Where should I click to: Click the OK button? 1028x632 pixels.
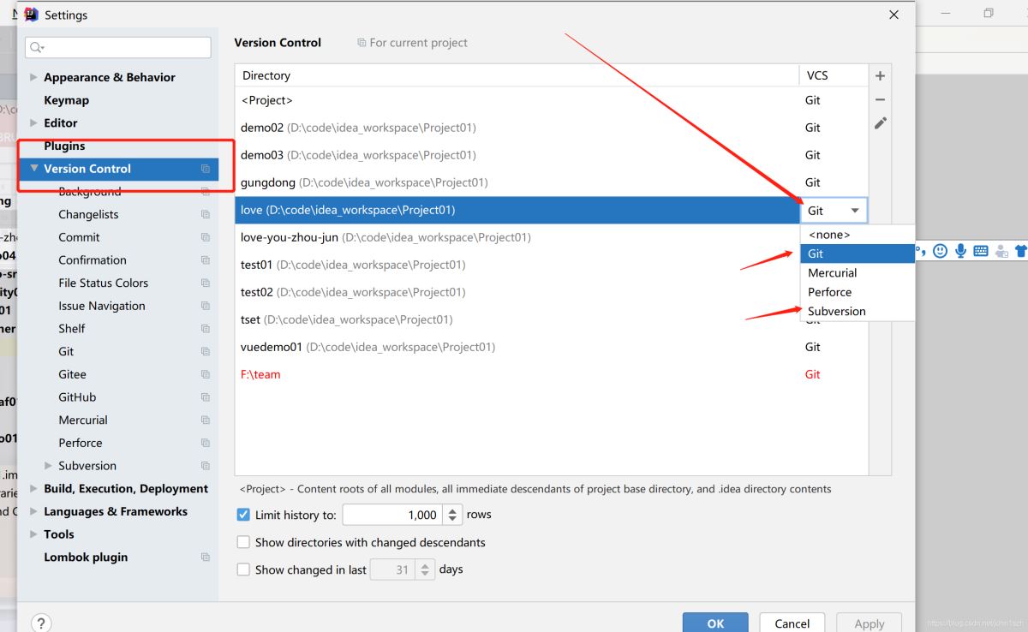(x=715, y=623)
